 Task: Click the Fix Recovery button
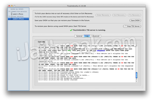(134, 15)
